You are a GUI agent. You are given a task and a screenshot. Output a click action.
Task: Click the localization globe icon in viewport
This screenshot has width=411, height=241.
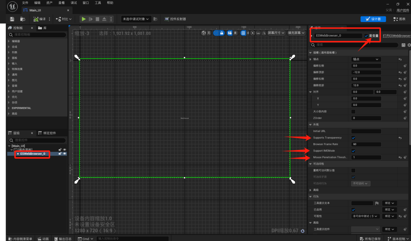(204, 33)
